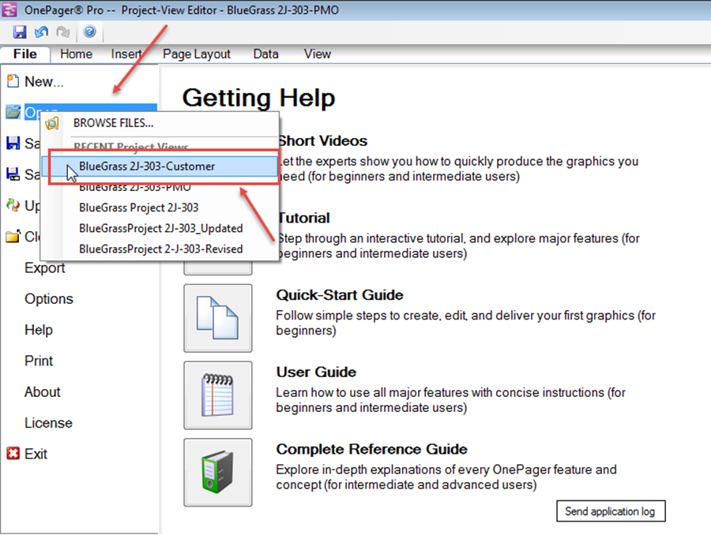Click the Send application log button

pos(611,511)
